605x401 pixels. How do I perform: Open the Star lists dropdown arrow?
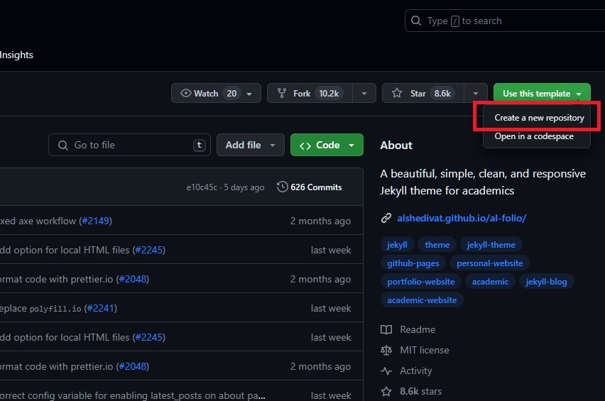tap(476, 94)
